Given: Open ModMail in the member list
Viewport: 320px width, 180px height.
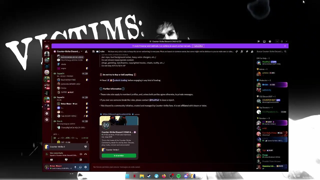Looking at the screenshot, I should 272,62.
